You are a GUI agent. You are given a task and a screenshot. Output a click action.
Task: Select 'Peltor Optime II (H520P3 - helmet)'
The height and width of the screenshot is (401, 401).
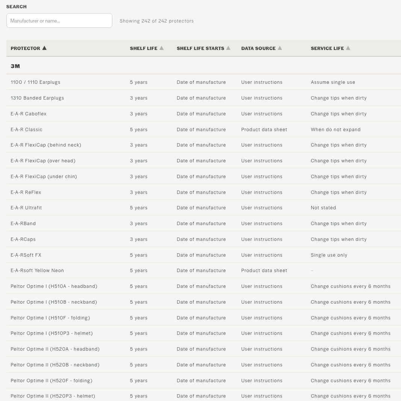(x=53, y=396)
